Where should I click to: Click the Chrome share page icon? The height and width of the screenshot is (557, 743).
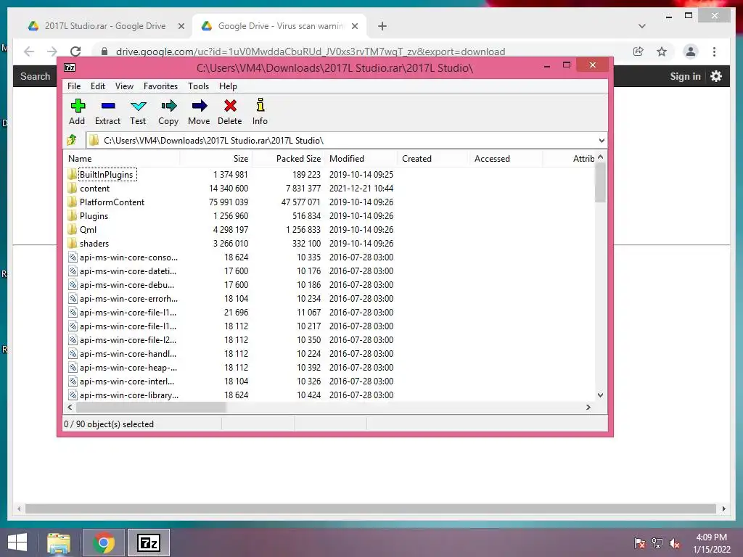pos(639,51)
